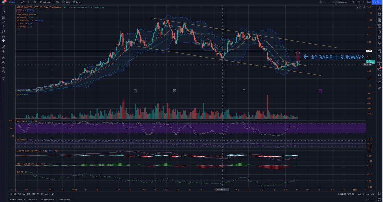Image resolution: width=383 pixels, height=202 pixels.
Task: Expand favorite indicators dropdown arrow
Action: (x=54, y=2)
